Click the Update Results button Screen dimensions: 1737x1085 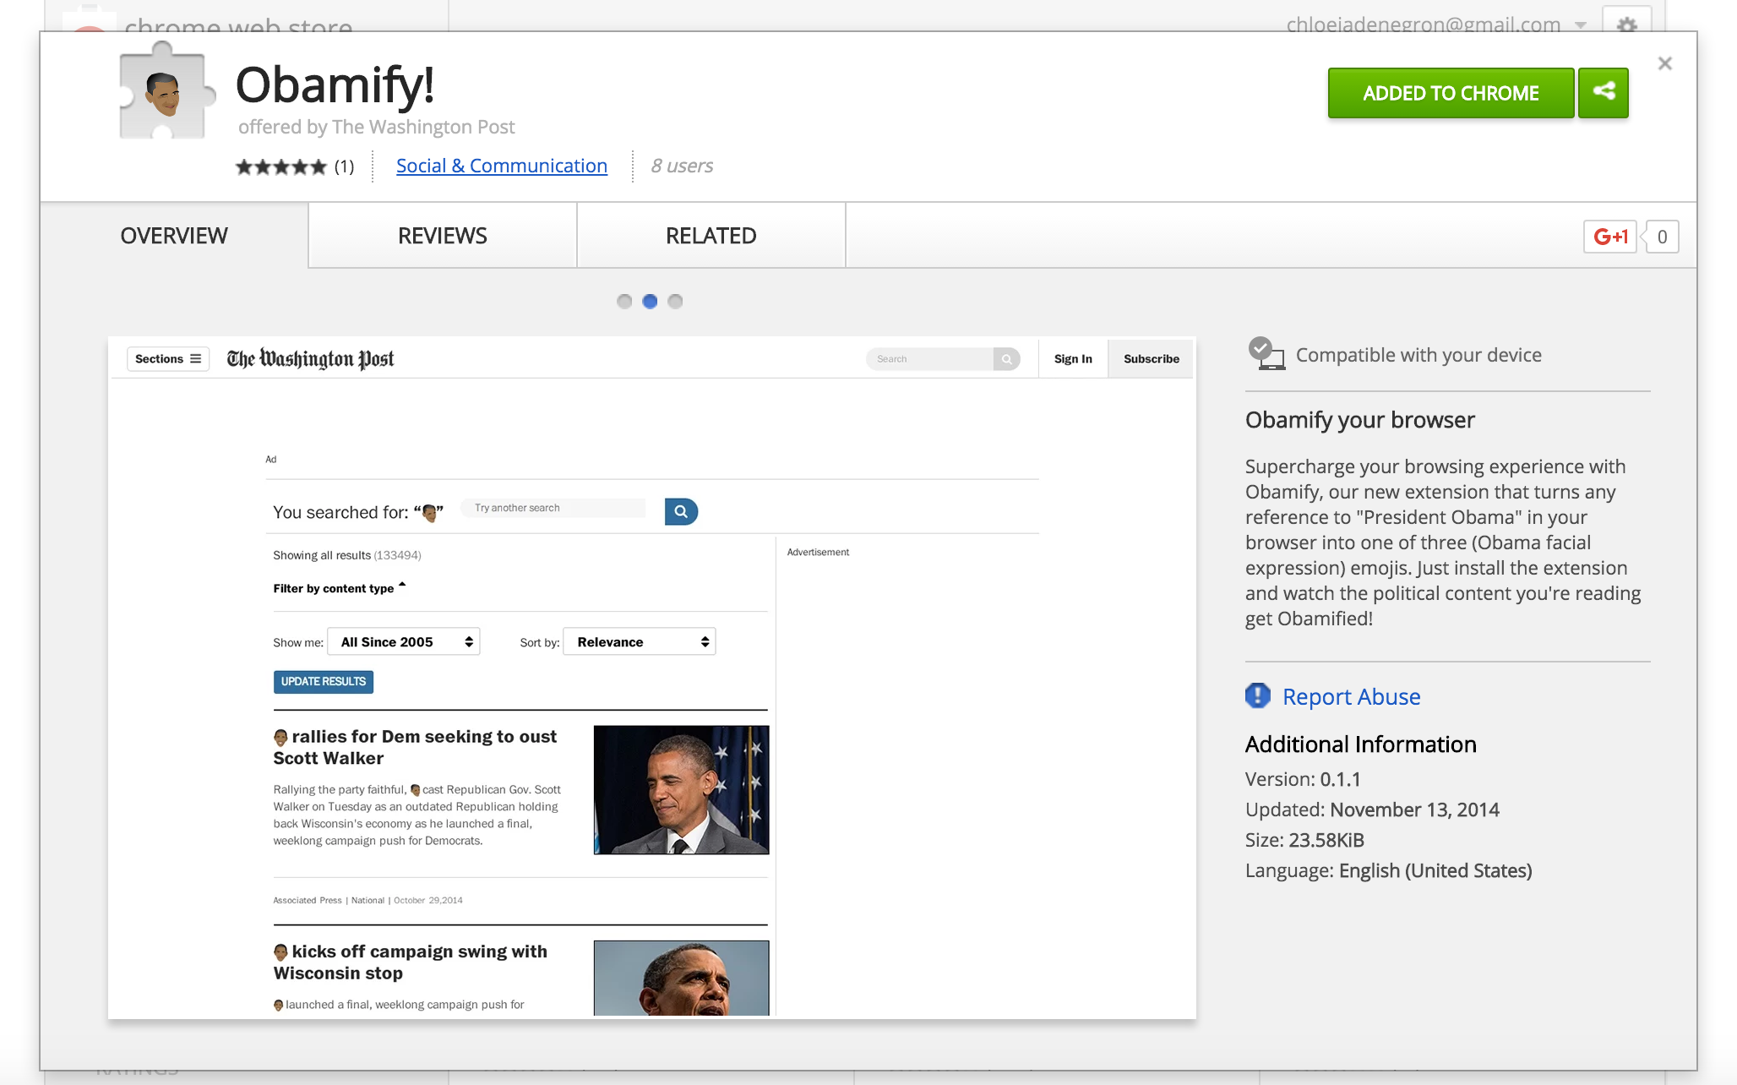click(x=324, y=681)
